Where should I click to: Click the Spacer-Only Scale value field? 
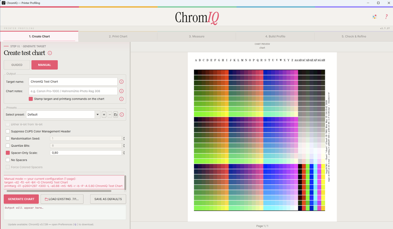[x=86, y=153]
